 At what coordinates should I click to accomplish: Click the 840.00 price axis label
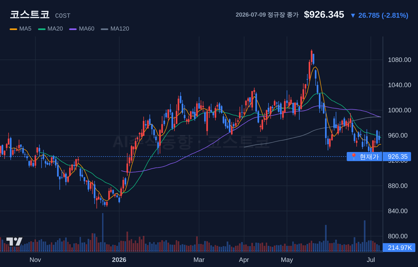click(398, 211)
